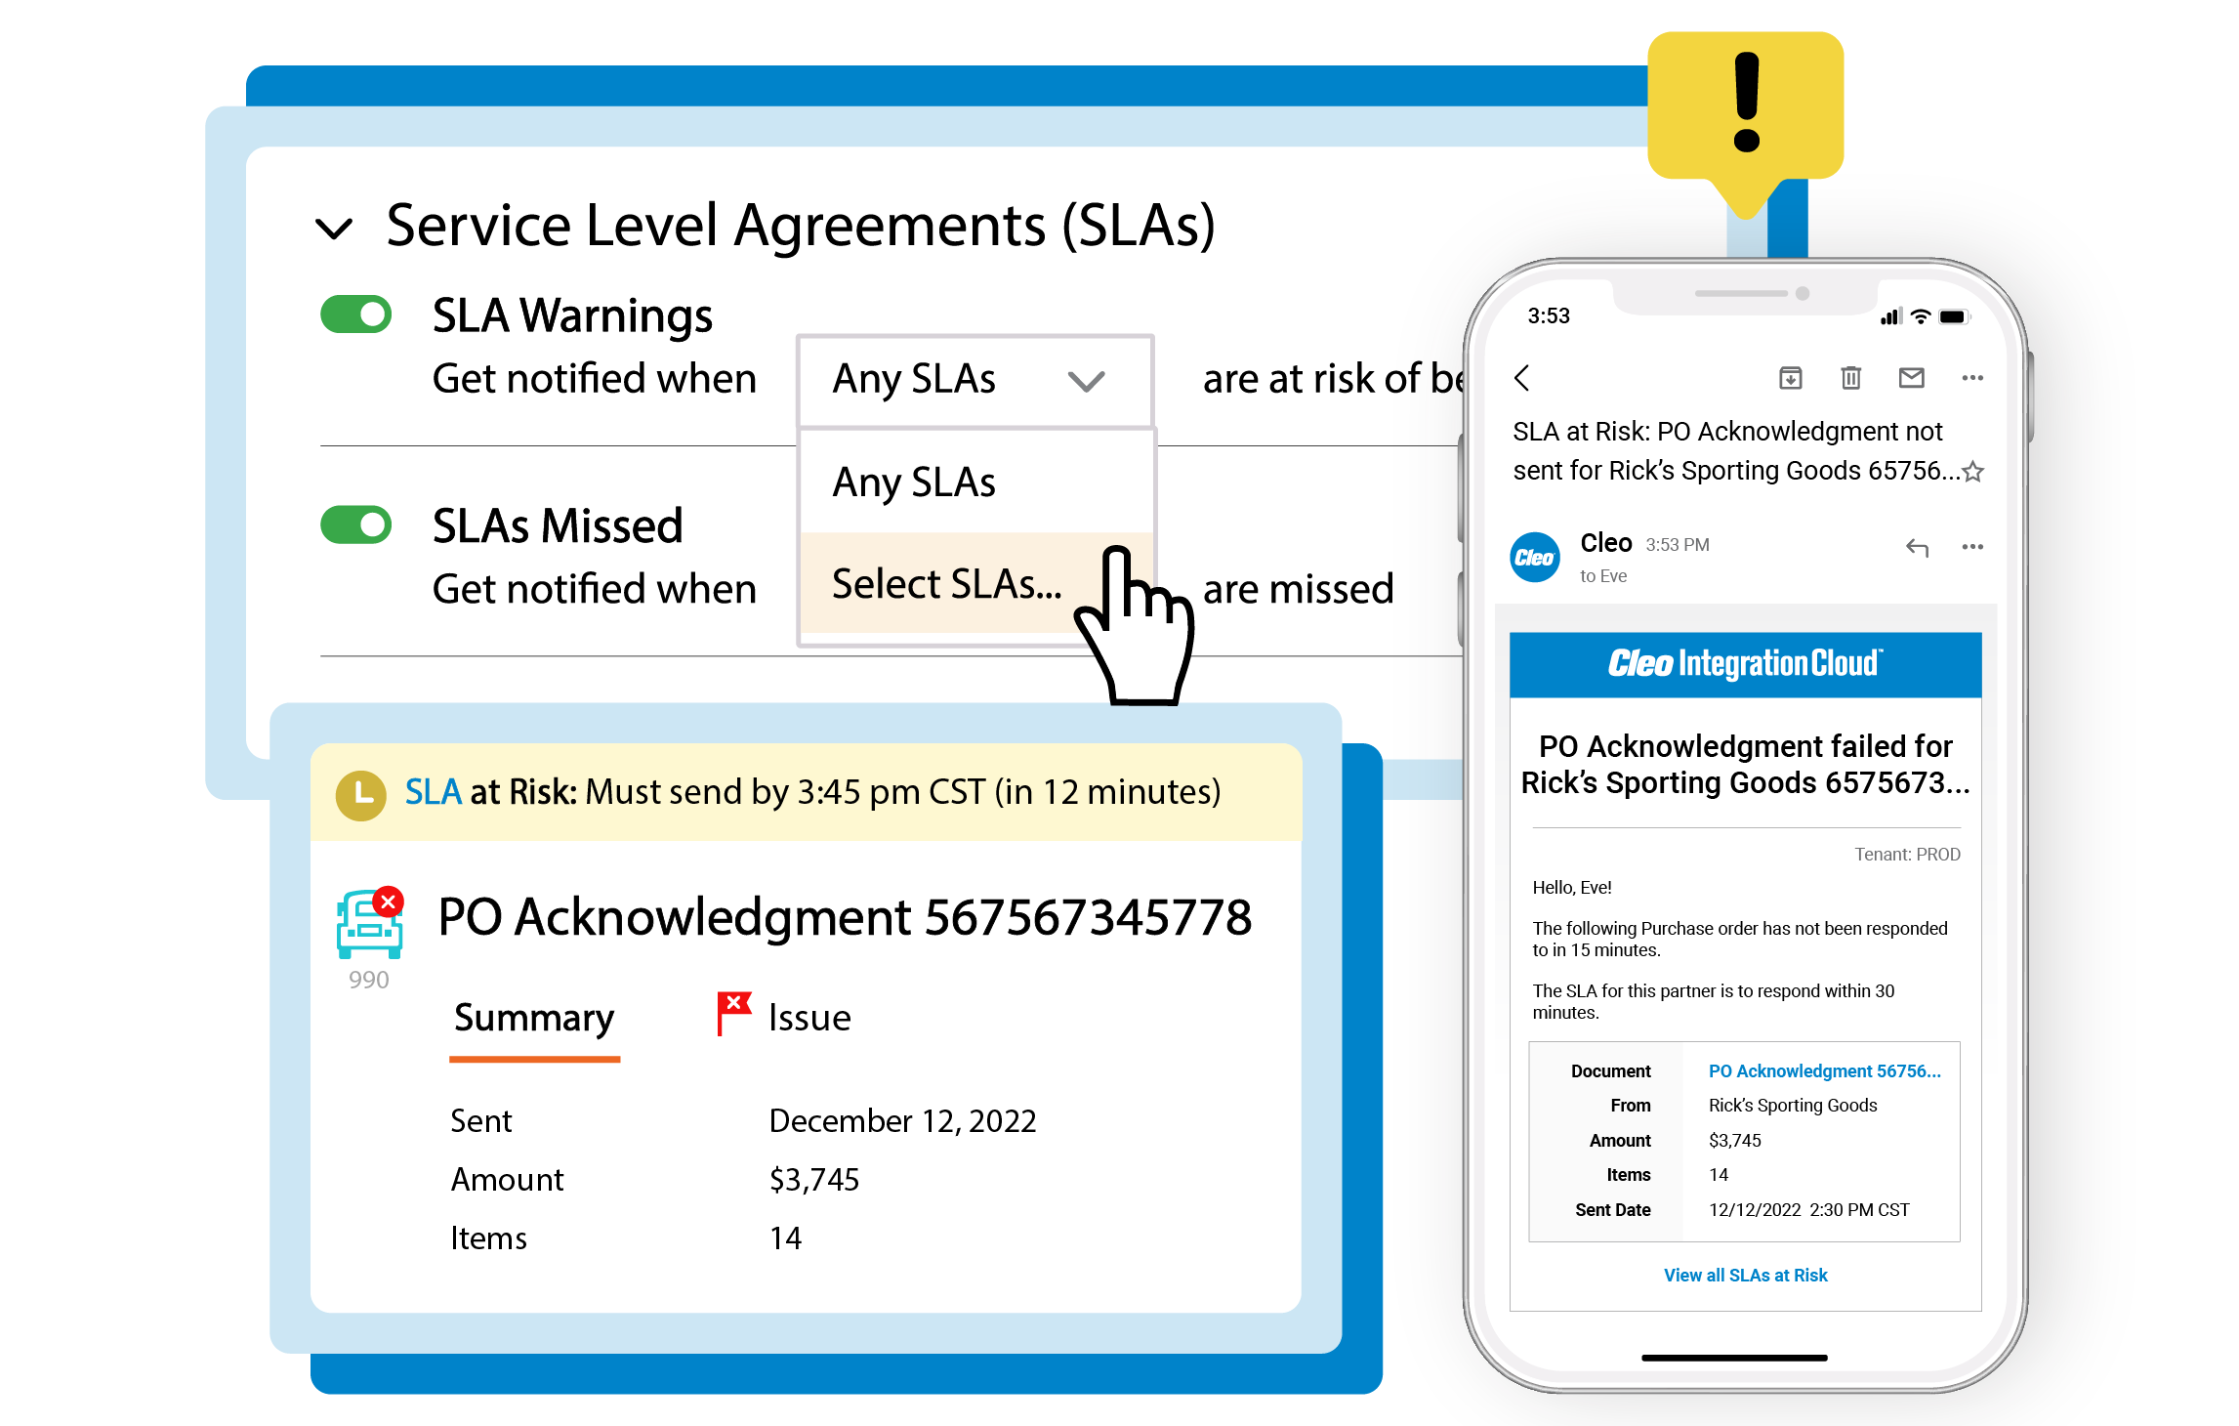Click the sent date December 12, 2022
The image size is (2239, 1426).
[x=902, y=1121]
